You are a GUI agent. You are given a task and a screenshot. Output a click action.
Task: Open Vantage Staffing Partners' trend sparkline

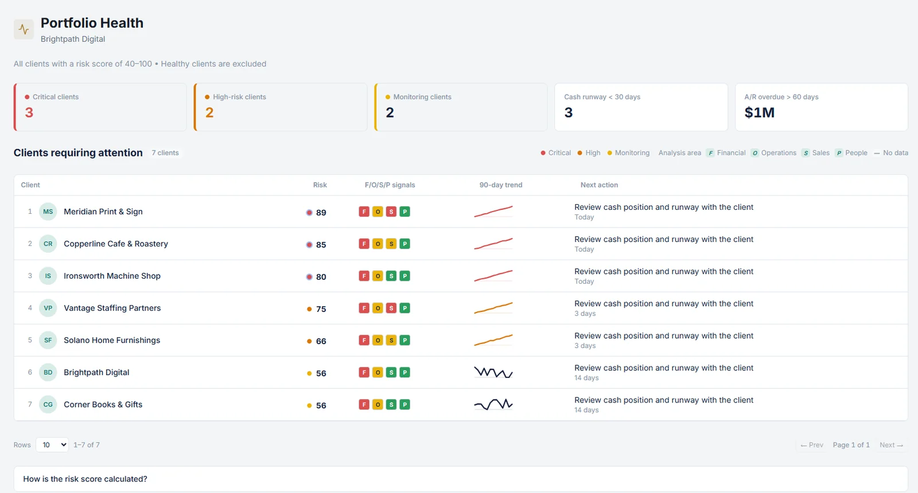493,308
